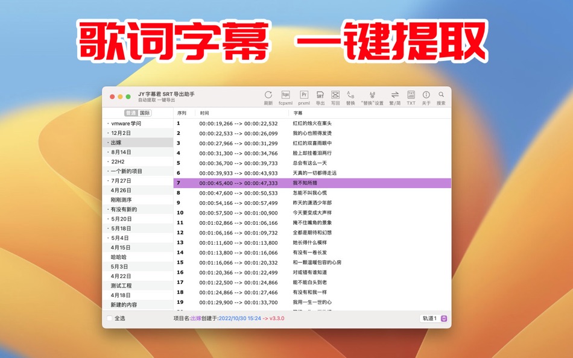
Task: Select the 测试工程 project
Action: pyautogui.click(x=138, y=286)
